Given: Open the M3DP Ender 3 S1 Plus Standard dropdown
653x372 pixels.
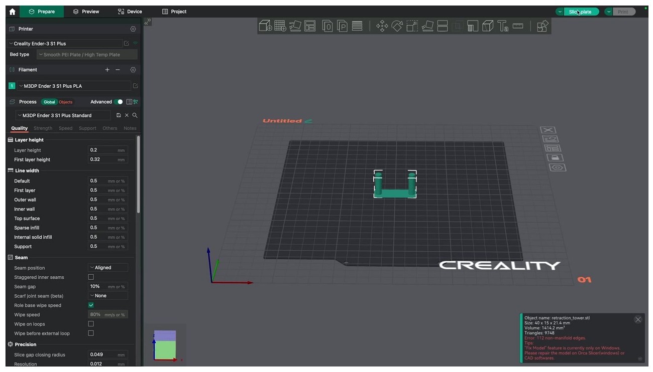Looking at the screenshot, I should click(63, 115).
